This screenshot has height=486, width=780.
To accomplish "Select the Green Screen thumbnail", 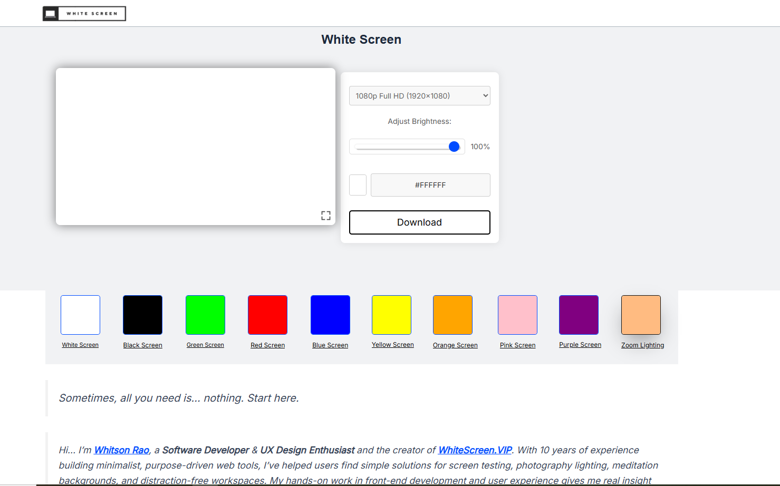I will [x=205, y=315].
